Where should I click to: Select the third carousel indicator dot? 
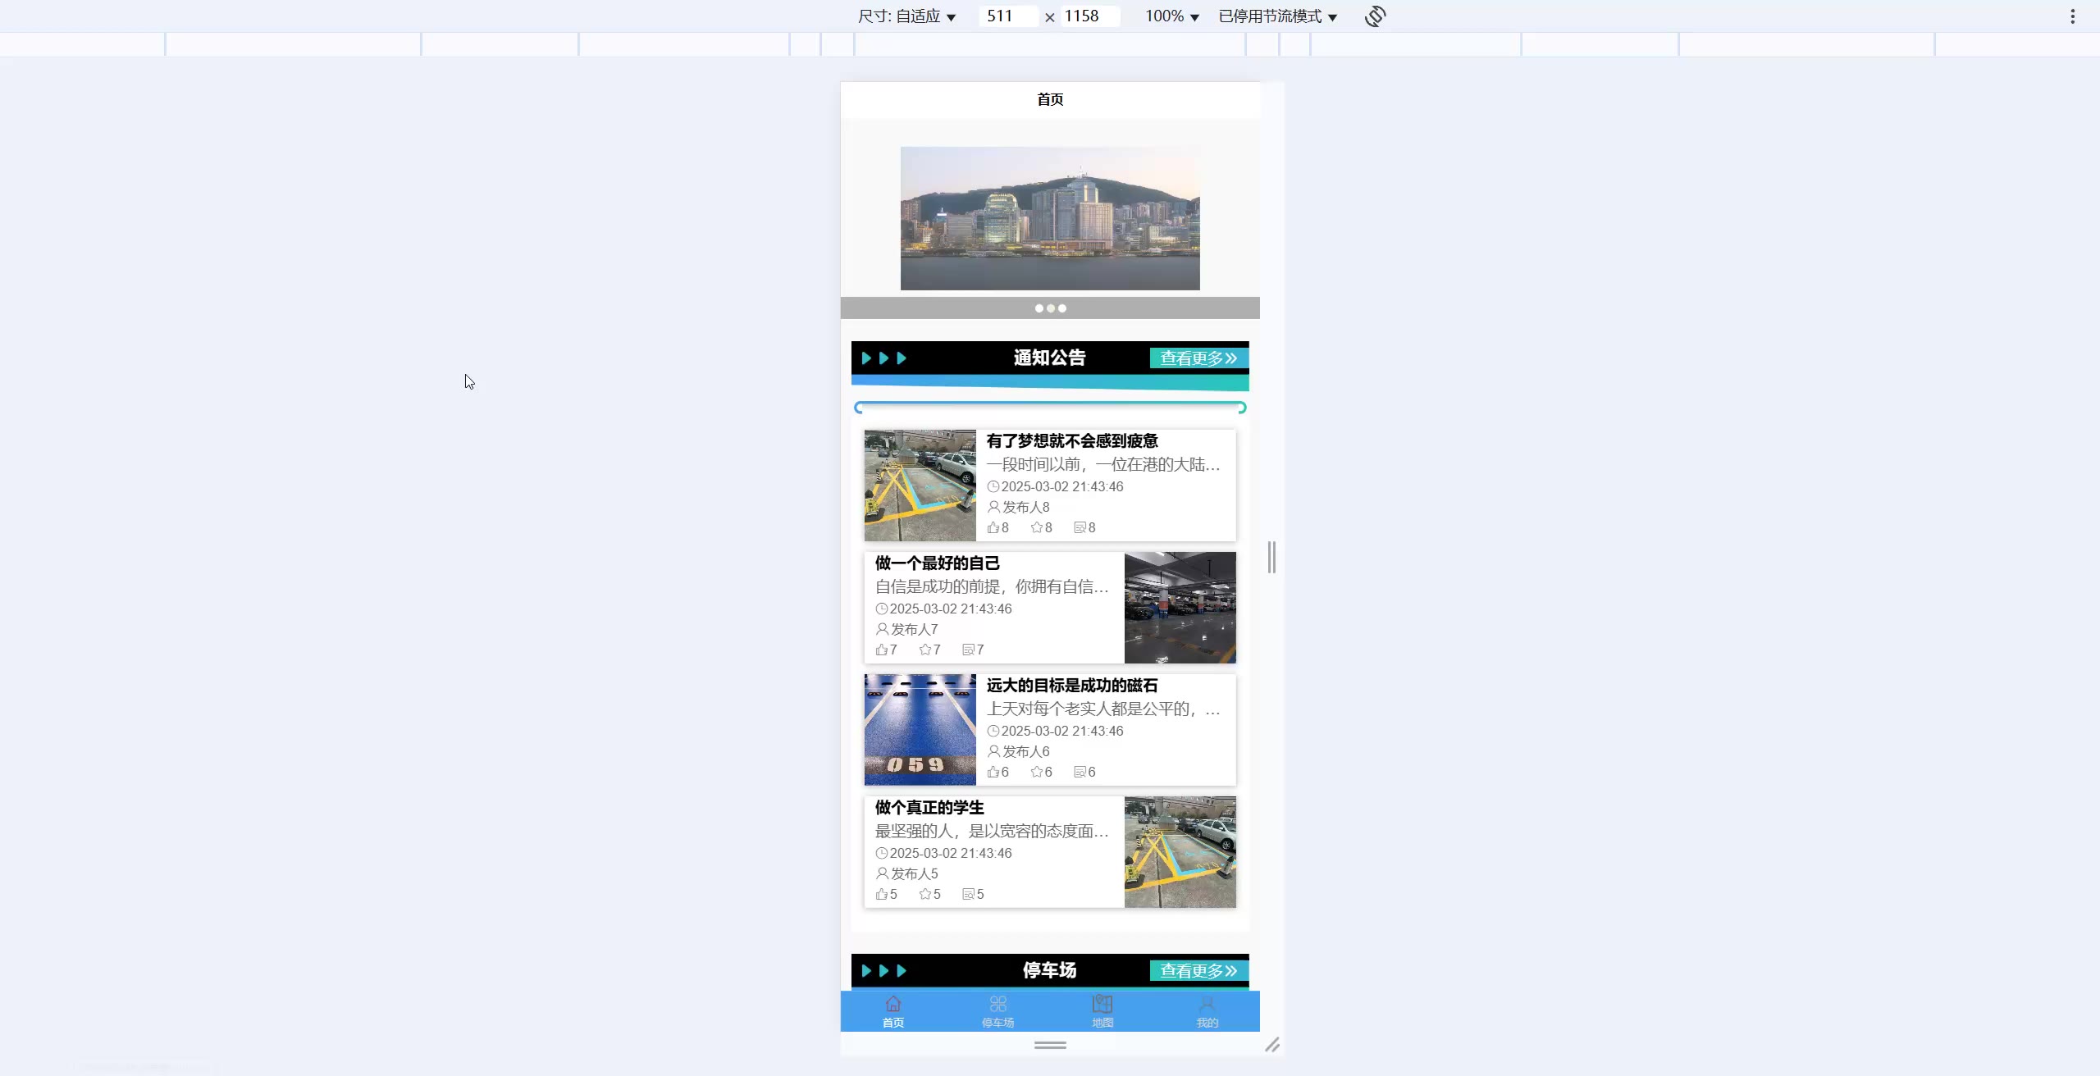1062,308
